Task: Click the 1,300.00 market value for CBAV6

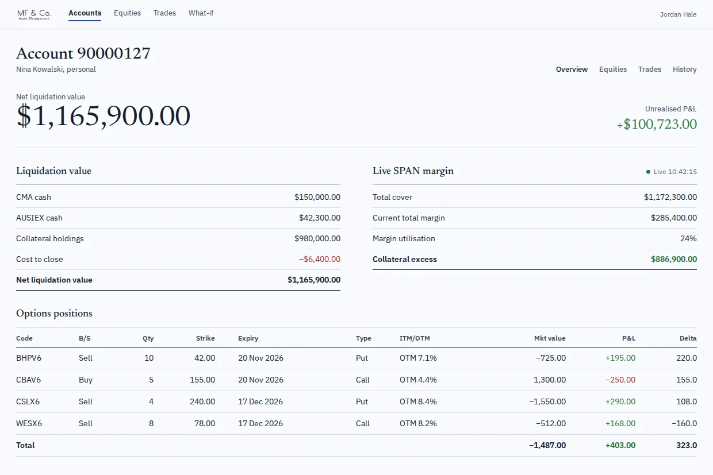Action: 550,380
